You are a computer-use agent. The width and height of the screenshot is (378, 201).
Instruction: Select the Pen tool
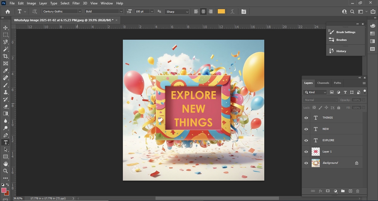click(x=6, y=135)
